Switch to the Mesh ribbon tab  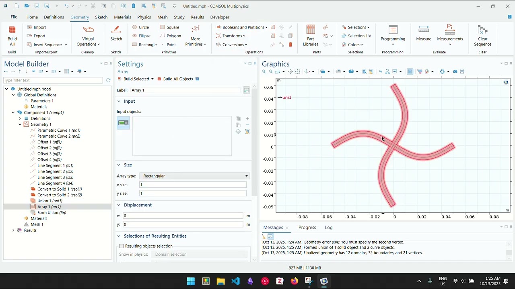(163, 17)
